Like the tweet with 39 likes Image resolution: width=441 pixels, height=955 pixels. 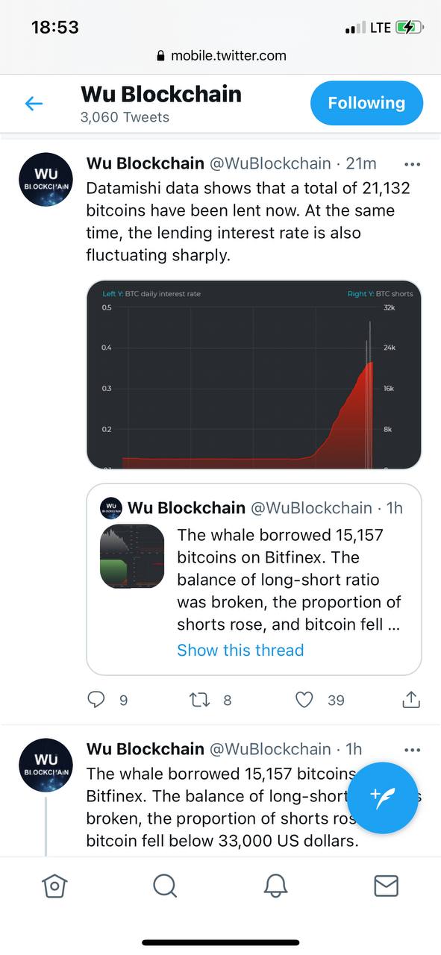[x=304, y=700]
